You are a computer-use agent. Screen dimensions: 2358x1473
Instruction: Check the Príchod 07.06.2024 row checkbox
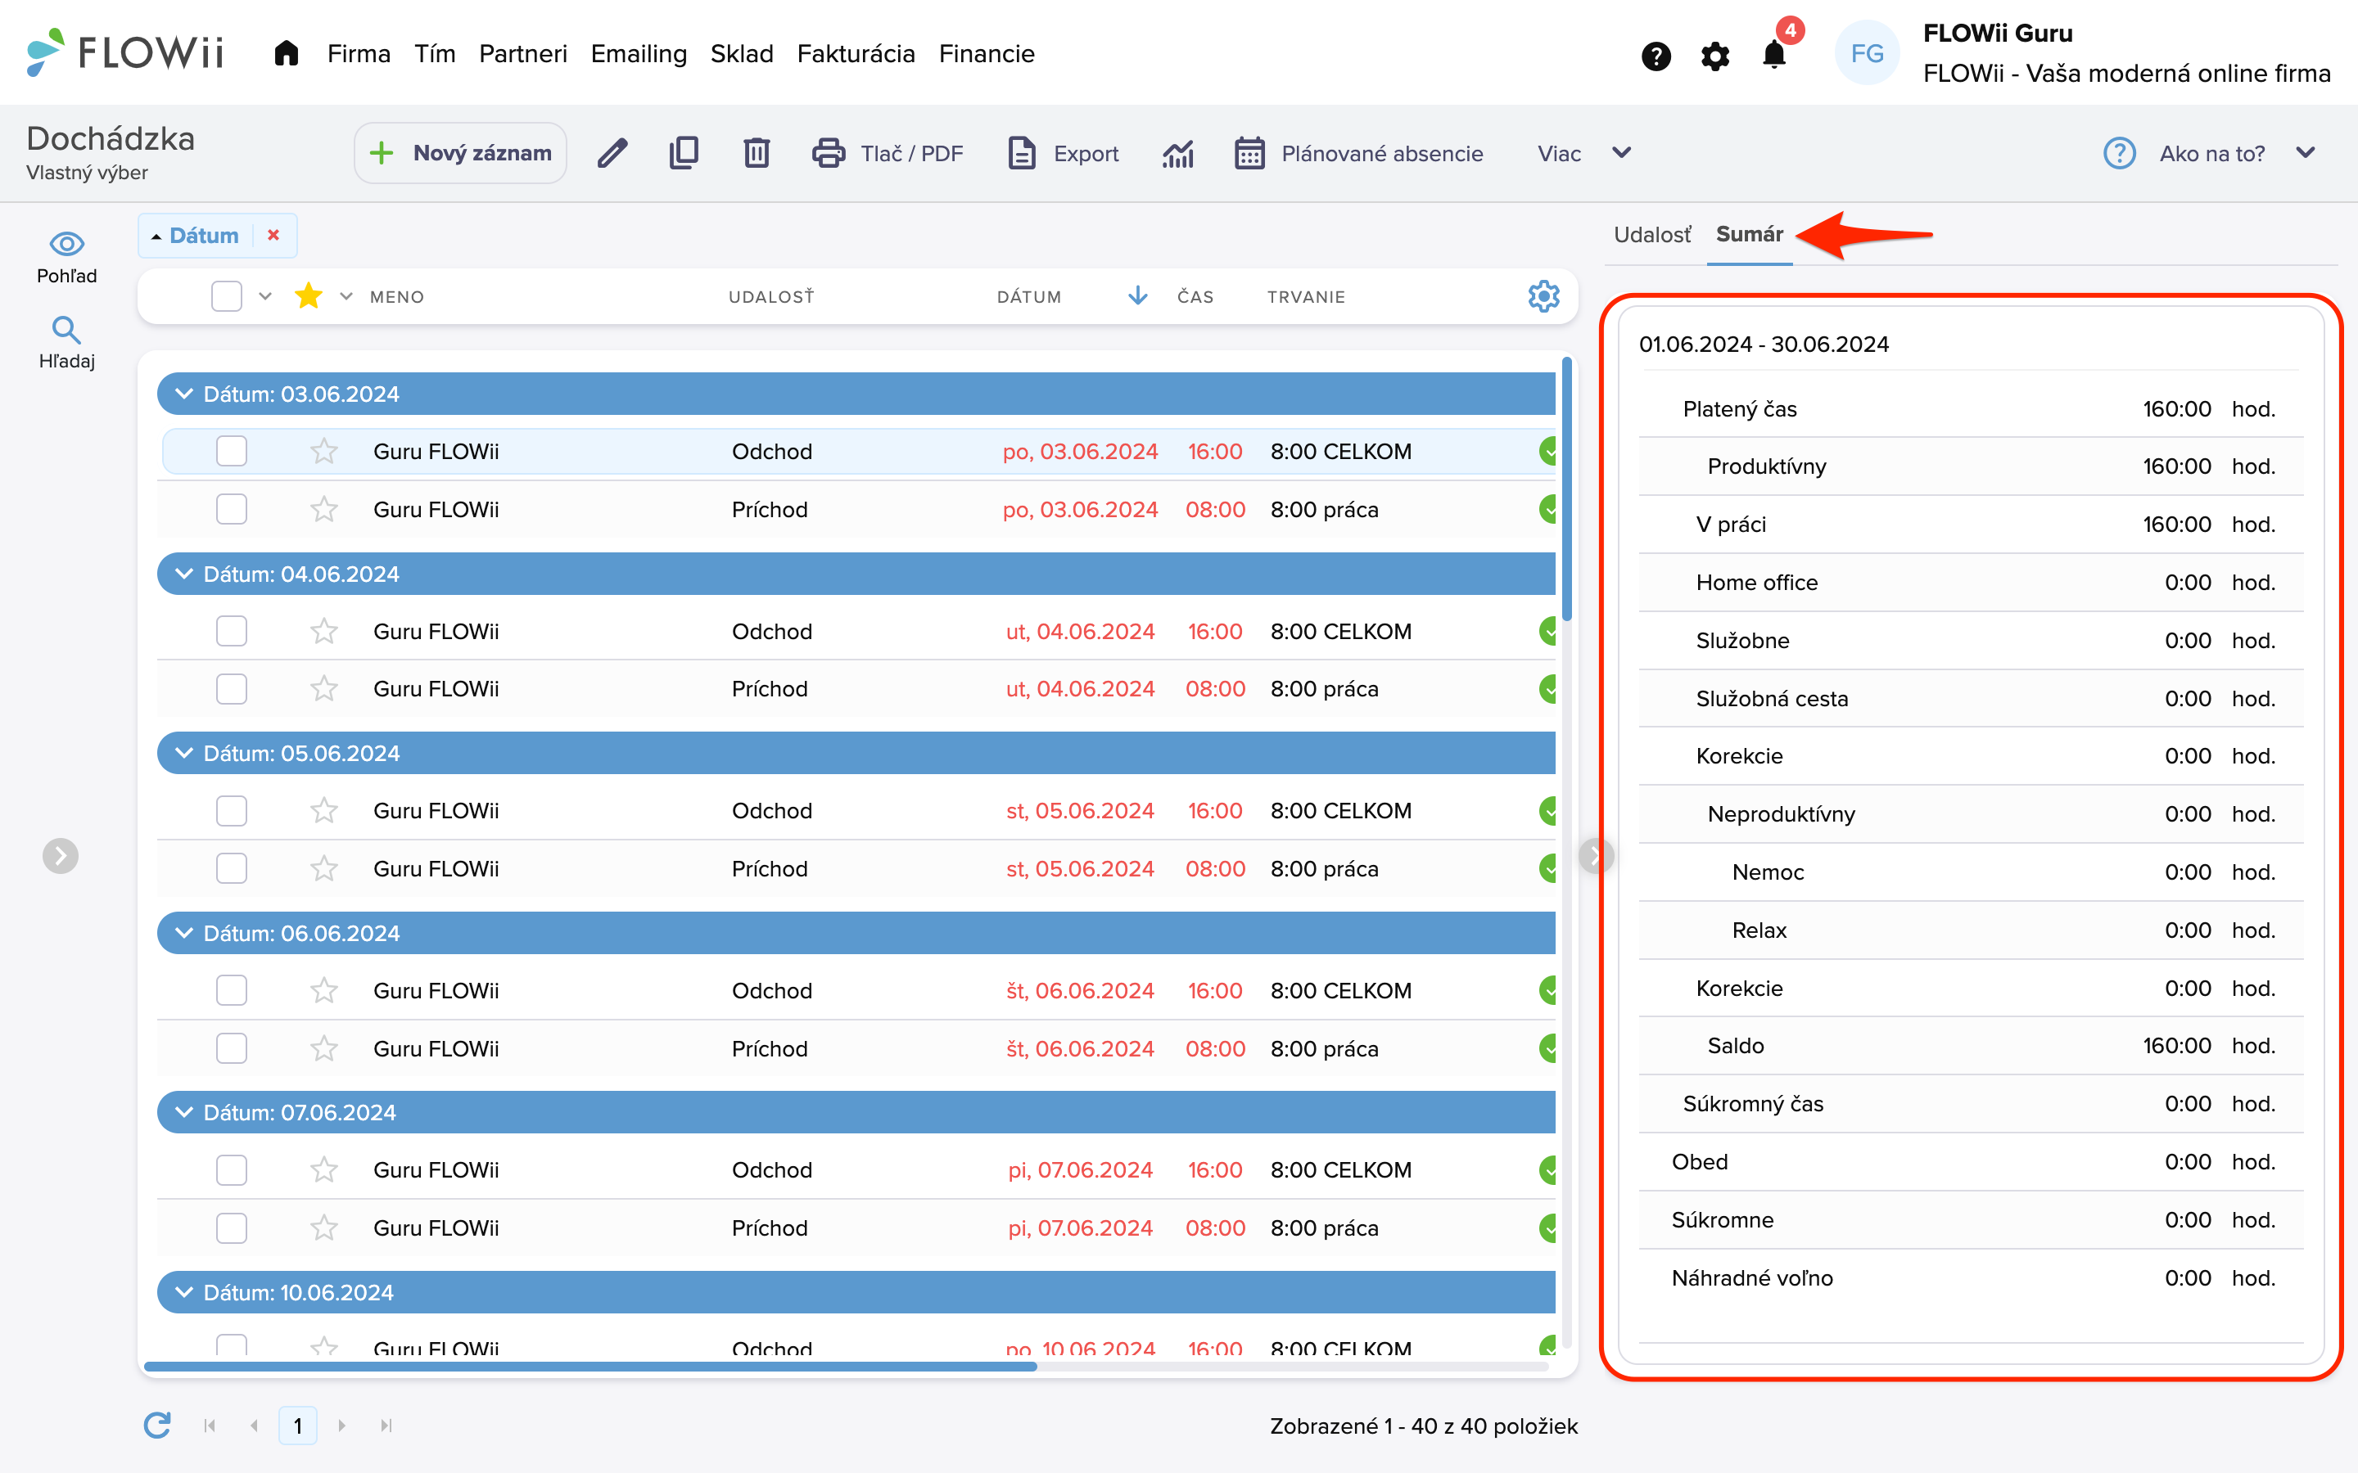coord(231,1227)
